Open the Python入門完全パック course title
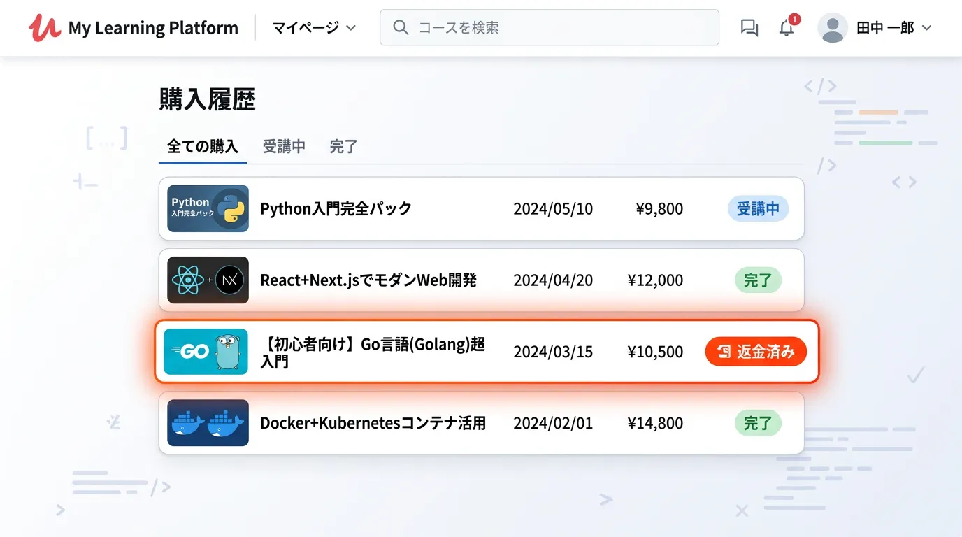962x537 pixels. pyautogui.click(x=336, y=209)
